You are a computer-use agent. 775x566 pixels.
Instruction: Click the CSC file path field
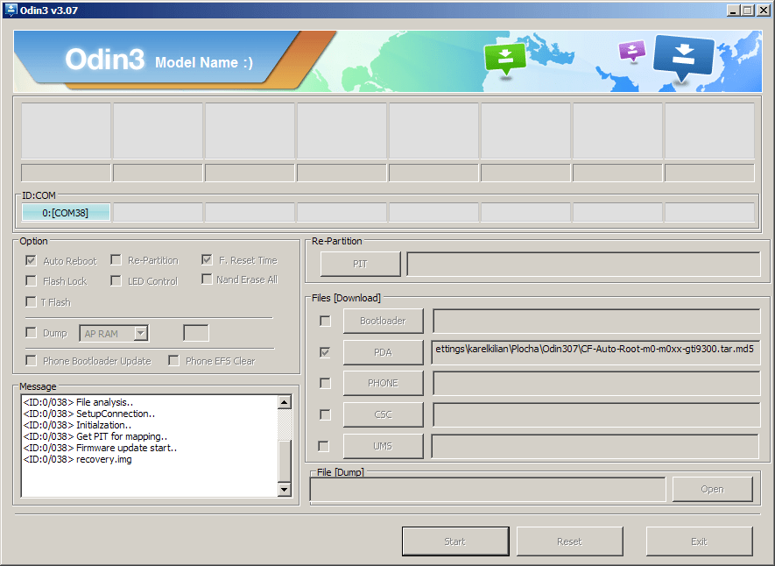click(x=596, y=414)
